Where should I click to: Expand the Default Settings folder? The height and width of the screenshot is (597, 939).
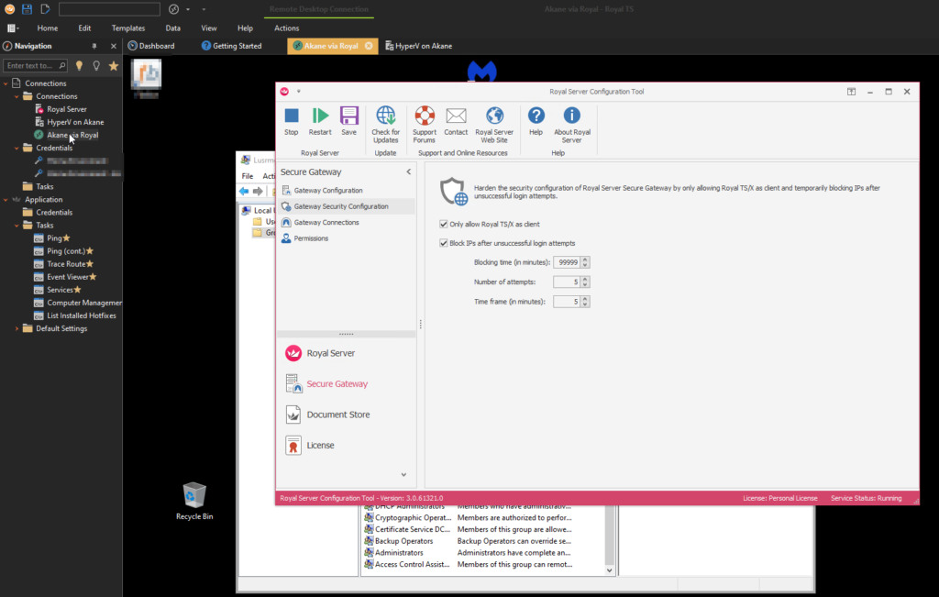17,328
